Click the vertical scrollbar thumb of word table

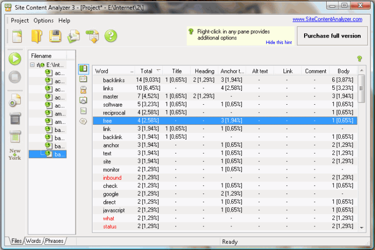click(362, 88)
